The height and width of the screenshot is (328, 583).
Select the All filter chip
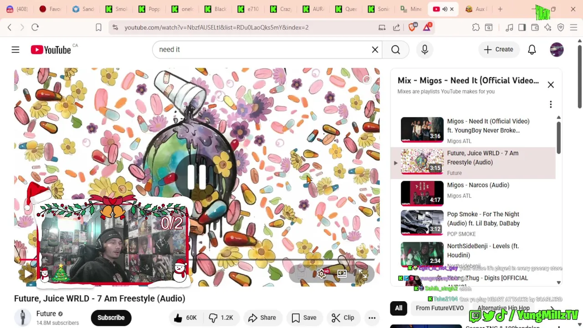click(399, 308)
